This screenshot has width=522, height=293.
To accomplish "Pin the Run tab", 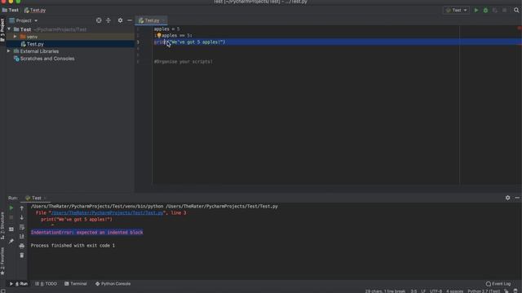I will (x=11, y=241).
